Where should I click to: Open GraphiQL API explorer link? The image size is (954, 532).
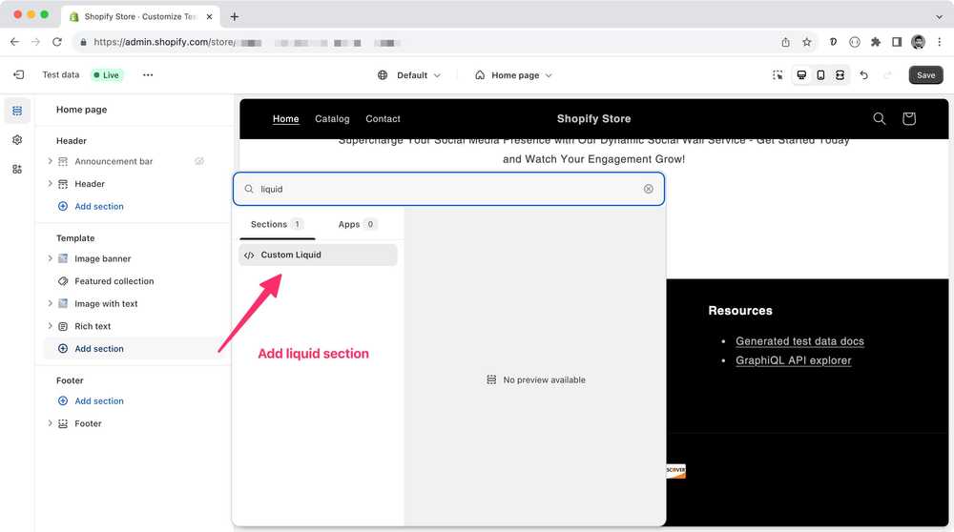(x=794, y=360)
